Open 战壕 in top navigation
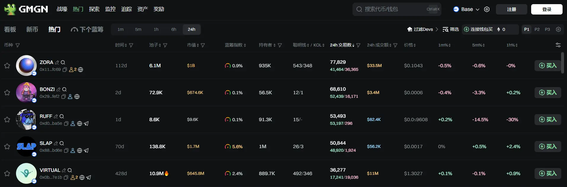 tap(62, 9)
